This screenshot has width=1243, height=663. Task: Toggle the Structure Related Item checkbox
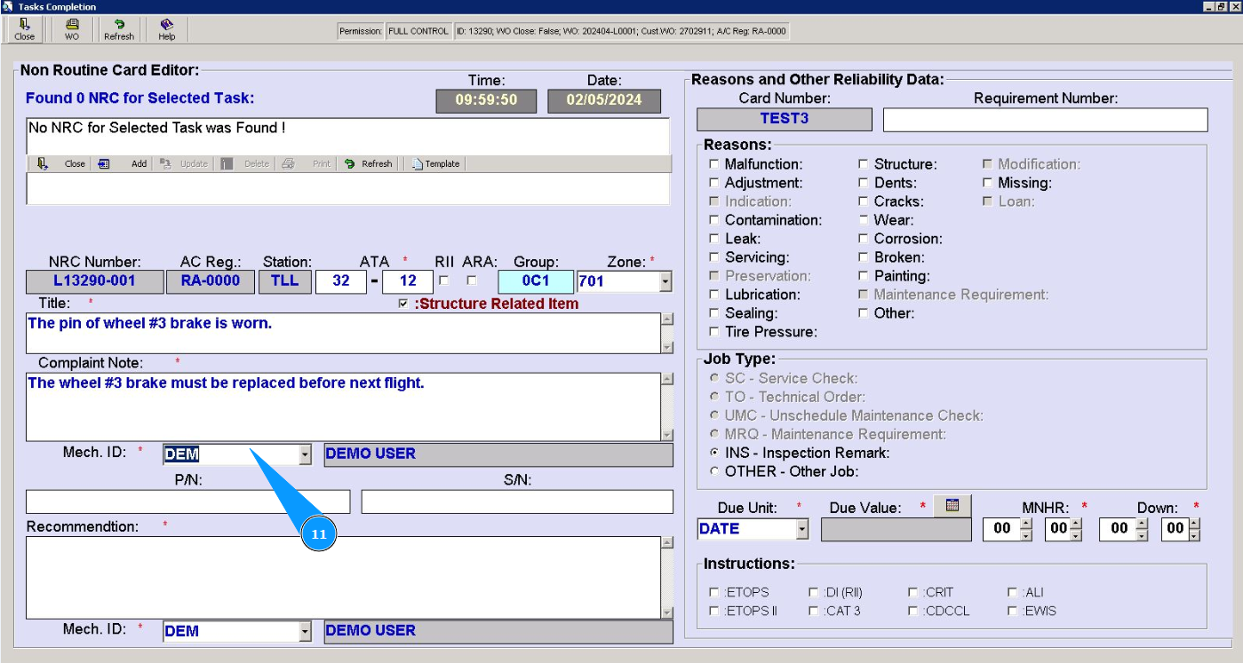(404, 304)
